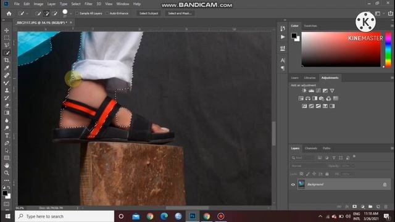The height and width of the screenshot is (222, 395).
Task: Select the Zoom tool
Action: click(7, 173)
